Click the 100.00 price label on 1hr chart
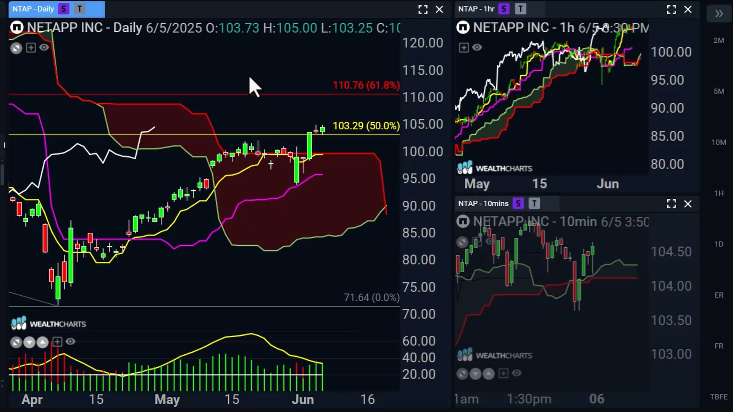This screenshot has height=412, width=733. click(671, 52)
